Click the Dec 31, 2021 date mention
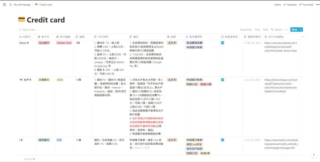This screenshot has height=162, width=320. click(x=142, y=148)
